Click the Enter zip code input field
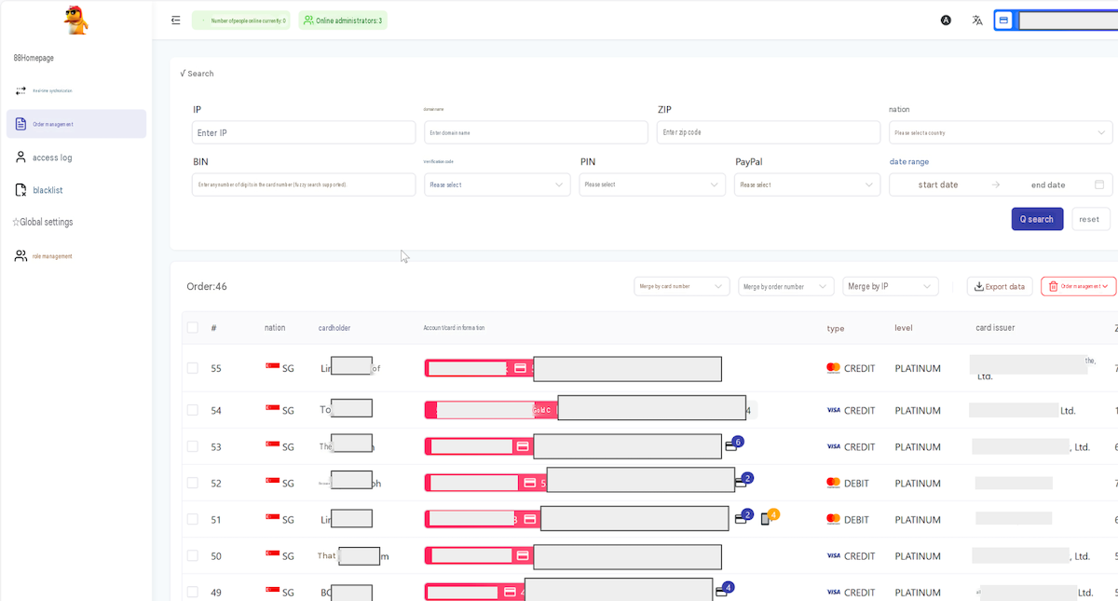This screenshot has width=1118, height=601. [x=769, y=132]
